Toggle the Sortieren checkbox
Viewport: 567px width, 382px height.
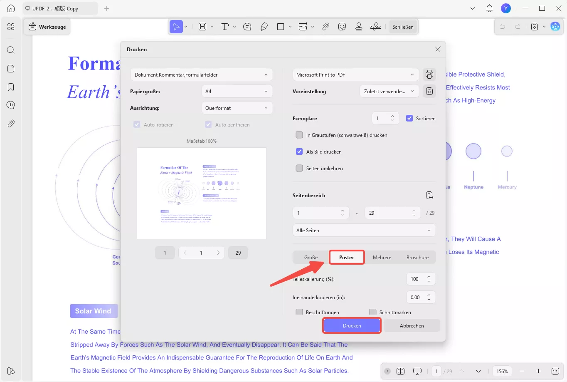tap(409, 118)
